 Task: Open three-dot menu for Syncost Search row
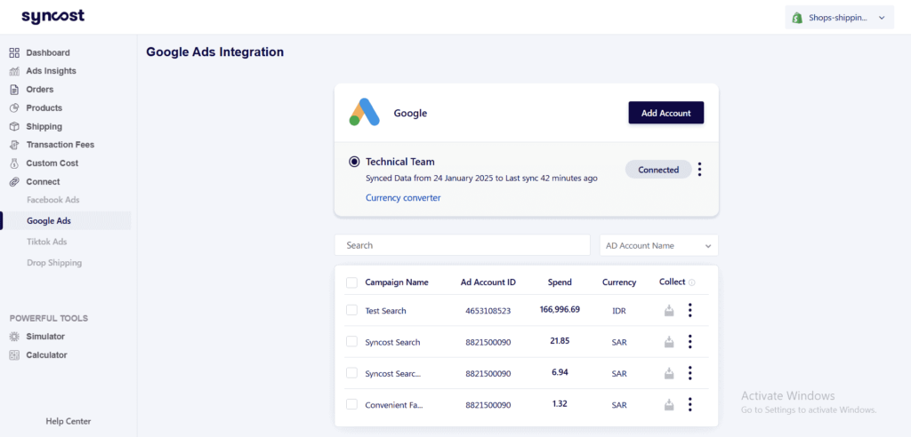tap(689, 342)
